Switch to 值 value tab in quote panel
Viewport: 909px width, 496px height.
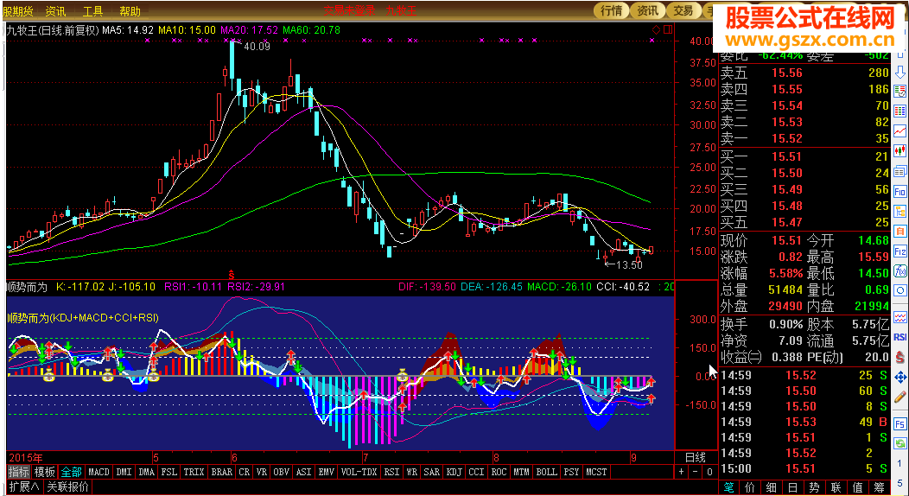(857, 487)
